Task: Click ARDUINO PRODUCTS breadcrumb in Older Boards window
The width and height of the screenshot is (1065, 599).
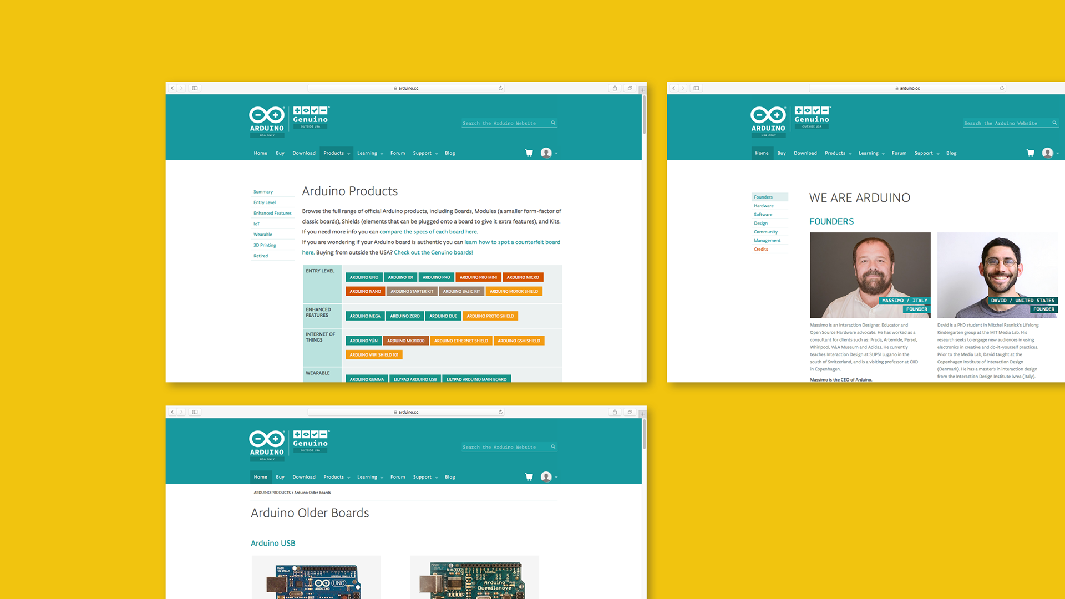Action: pyautogui.click(x=272, y=493)
